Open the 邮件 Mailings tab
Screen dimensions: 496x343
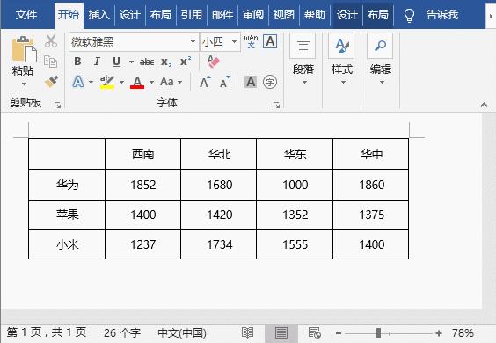pos(222,15)
